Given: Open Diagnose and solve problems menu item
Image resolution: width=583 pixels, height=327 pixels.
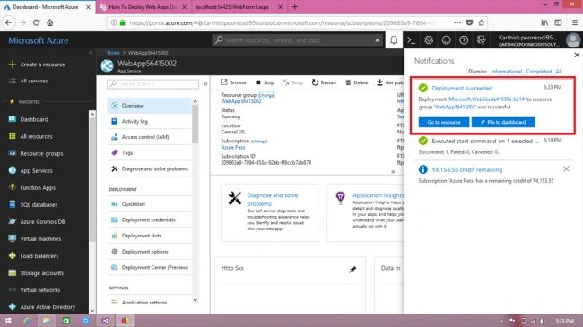Looking at the screenshot, I should [x=150, y=168].
